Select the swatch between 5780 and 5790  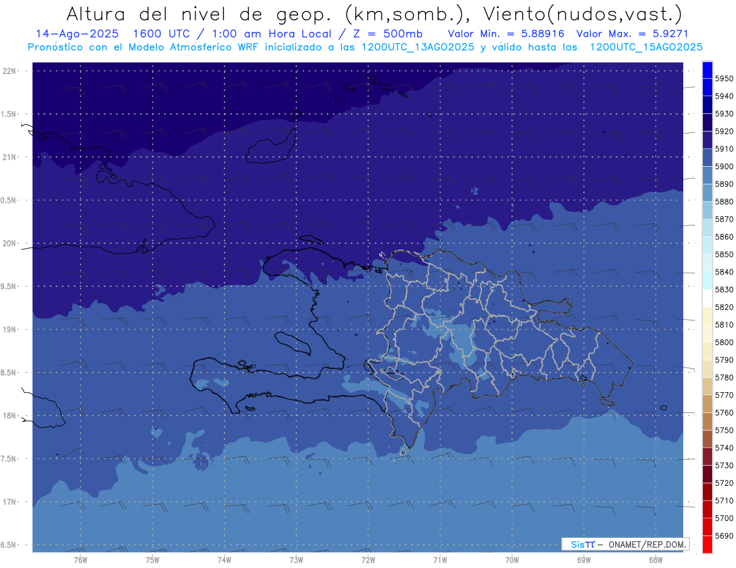click(707, 369)
